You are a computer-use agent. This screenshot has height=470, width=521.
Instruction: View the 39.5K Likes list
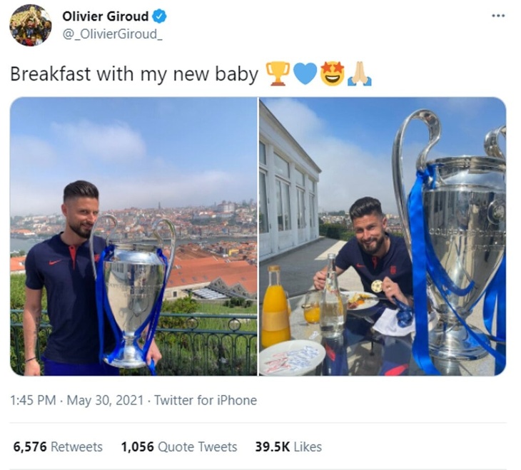pyautogui.click(x=288, y=446)
